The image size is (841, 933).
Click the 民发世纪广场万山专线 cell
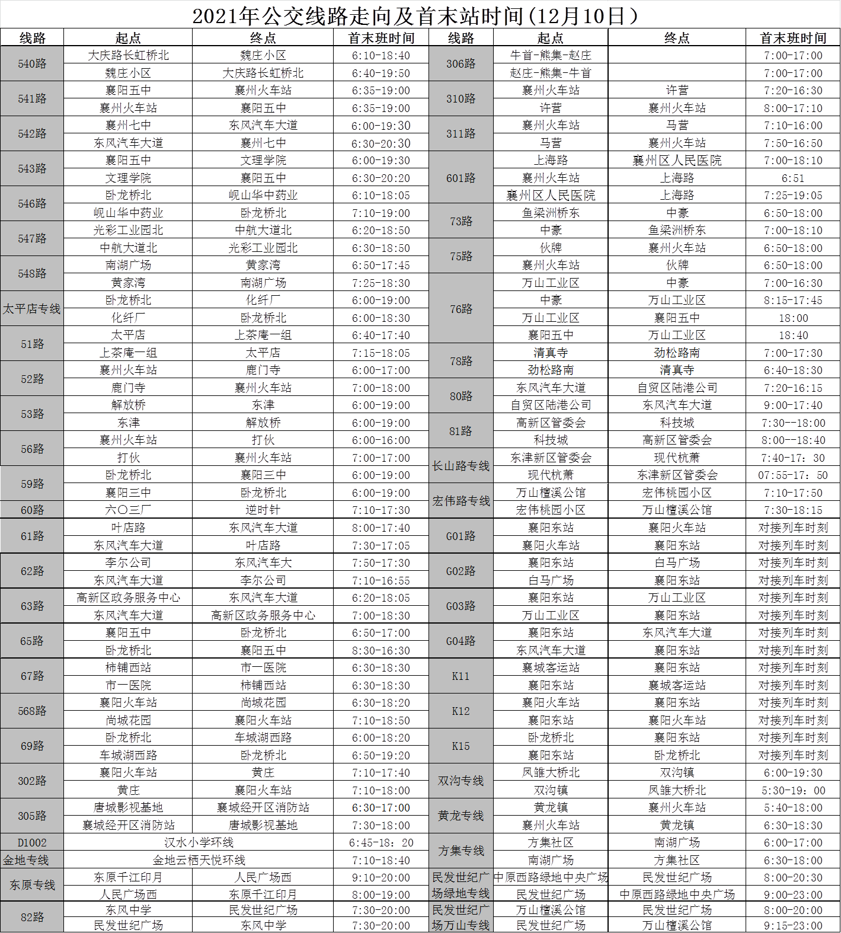pyautogui.click(x=461, y=917)
